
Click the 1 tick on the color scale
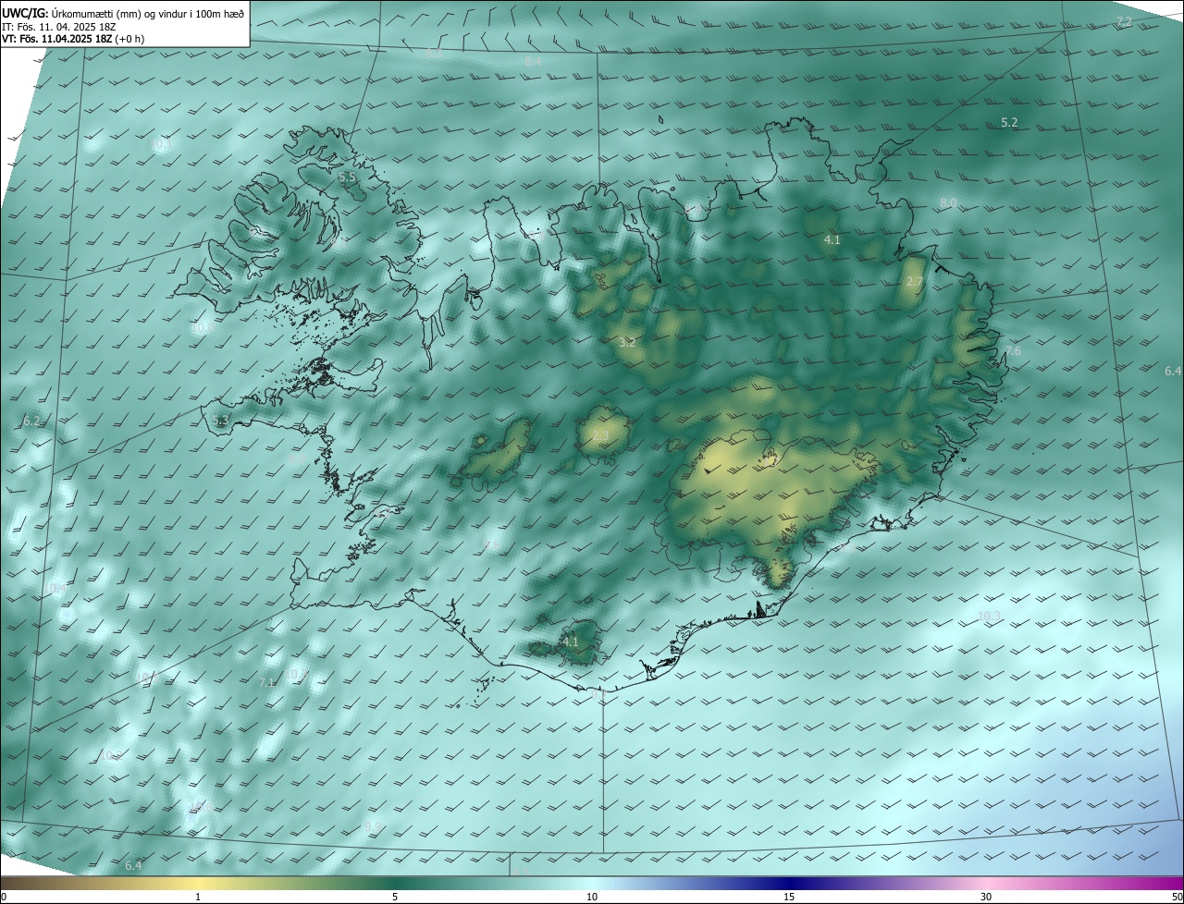(x=198, y=897)
